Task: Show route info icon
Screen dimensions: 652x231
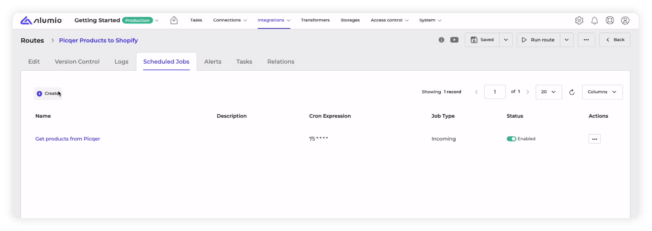Action: pyautogui.click(x=441, y=40)
